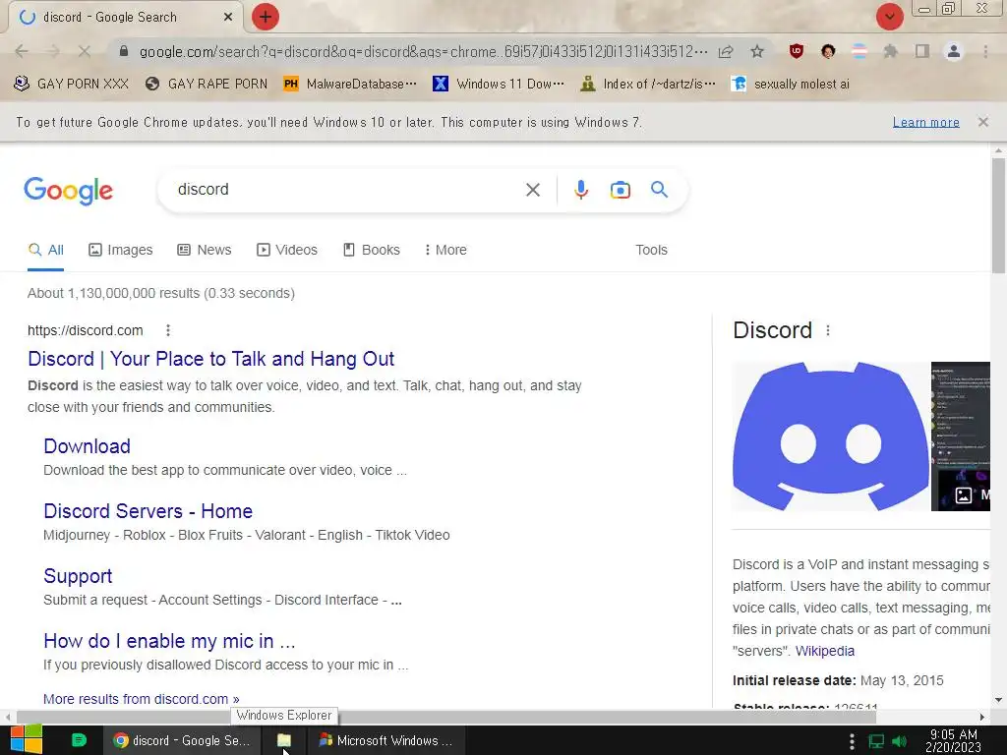1007x755 pixels.
Task: Open the Download sitelink
Action: [x=87, y=446]
